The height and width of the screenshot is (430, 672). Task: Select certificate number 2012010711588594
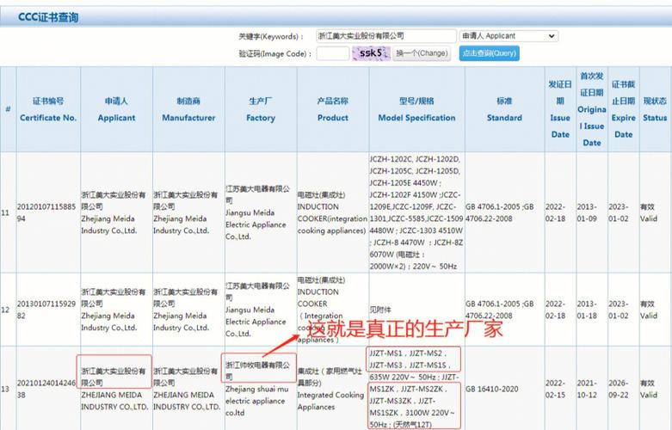click(x=46, y=212)
